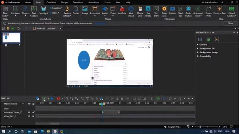Viewport: 239px width, 134px height.
Task: Open project via the folder icon
Action: pyautogui.click(x=8, y=28)
